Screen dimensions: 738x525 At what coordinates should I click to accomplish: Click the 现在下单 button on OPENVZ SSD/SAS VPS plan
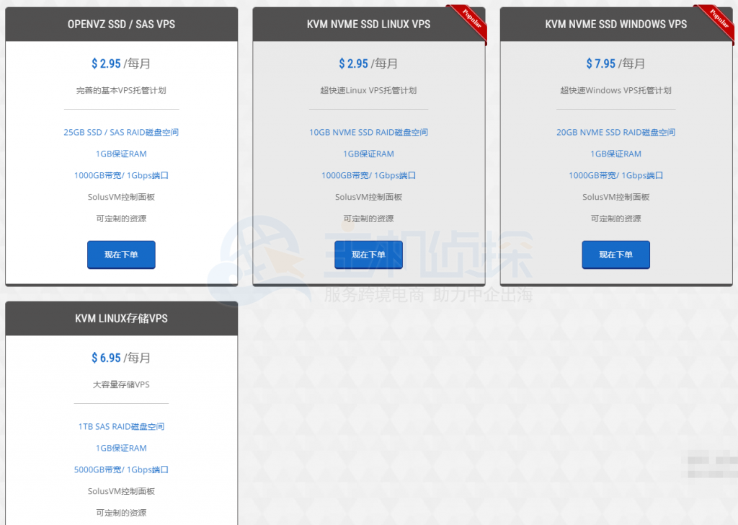tap(121, 255)
